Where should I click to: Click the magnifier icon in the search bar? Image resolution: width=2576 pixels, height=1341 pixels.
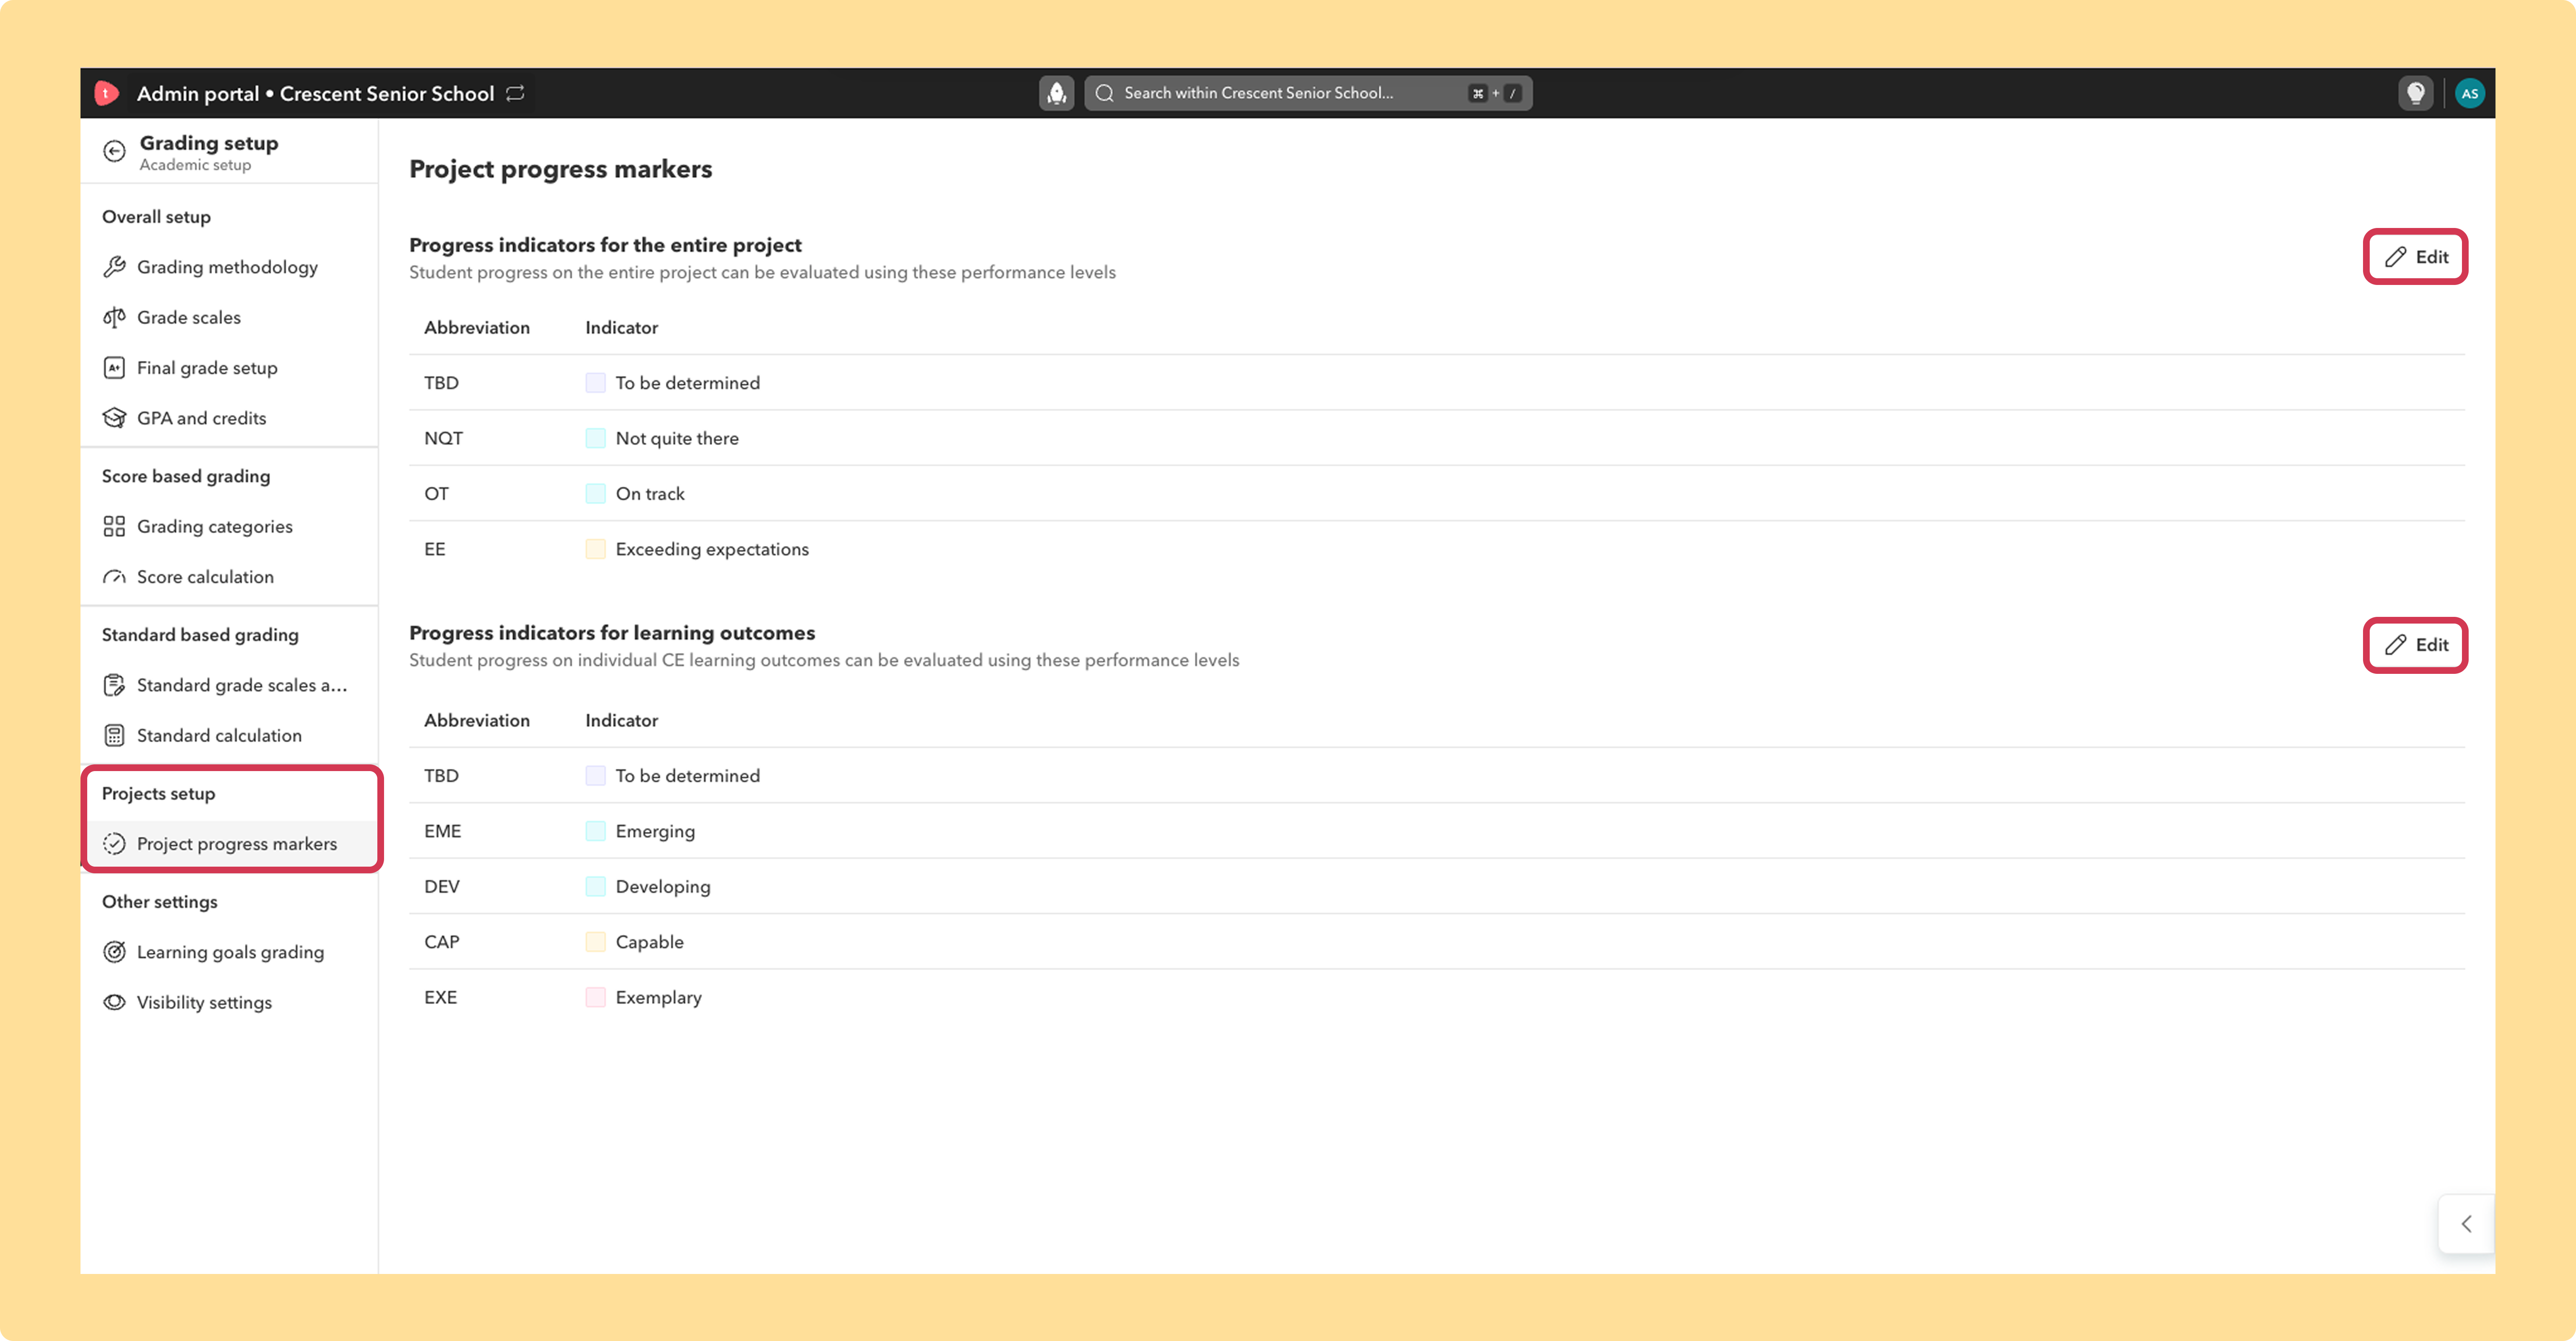(x=1104, y=93)
